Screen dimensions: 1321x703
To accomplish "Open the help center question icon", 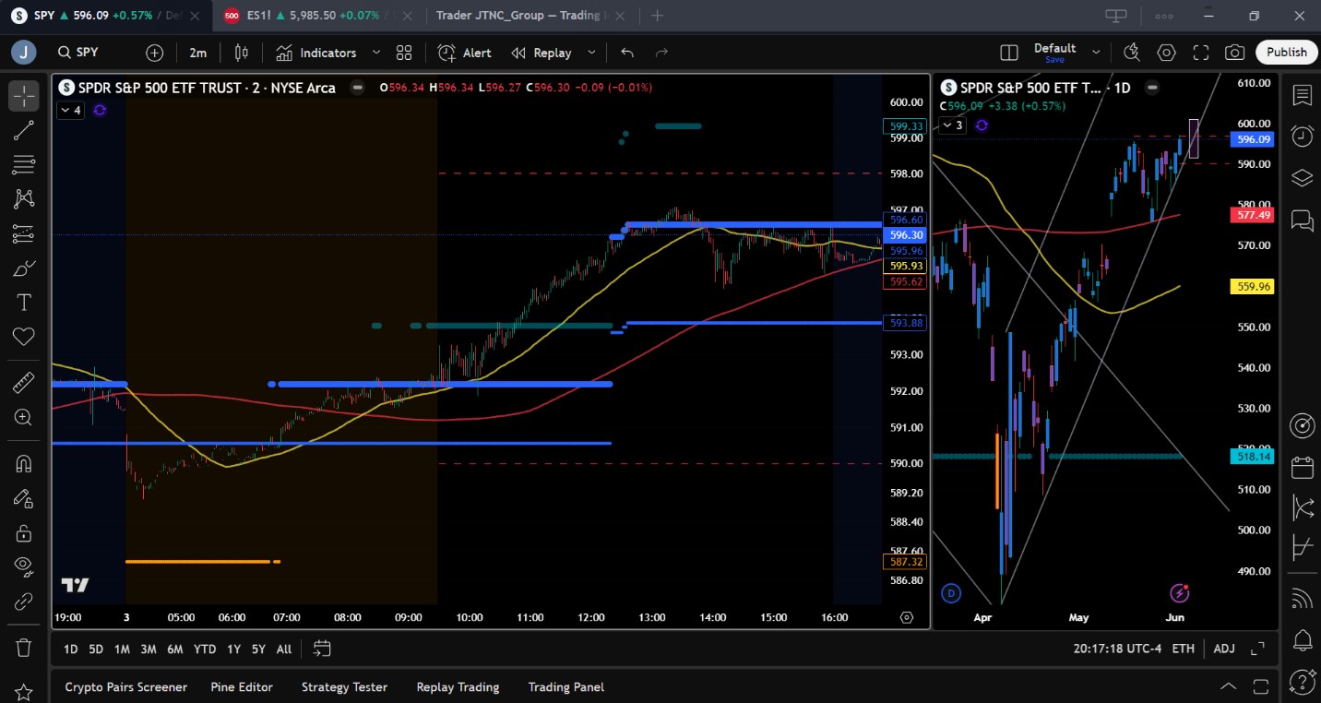I will (1303, 681).
